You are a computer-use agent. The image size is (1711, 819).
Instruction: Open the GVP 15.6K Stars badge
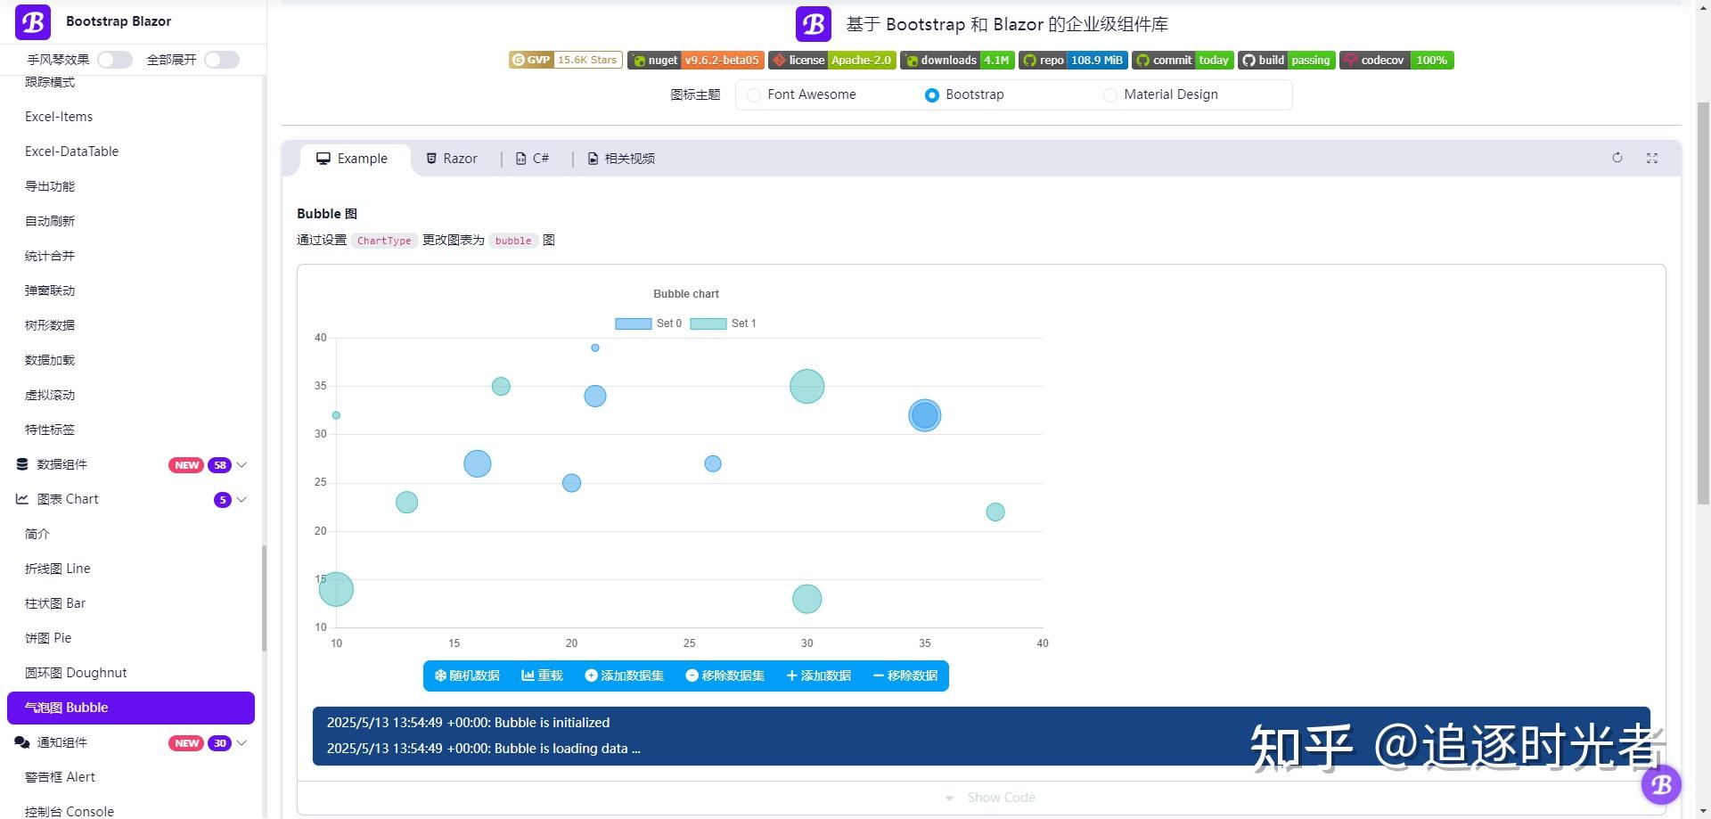pos(565,60)
